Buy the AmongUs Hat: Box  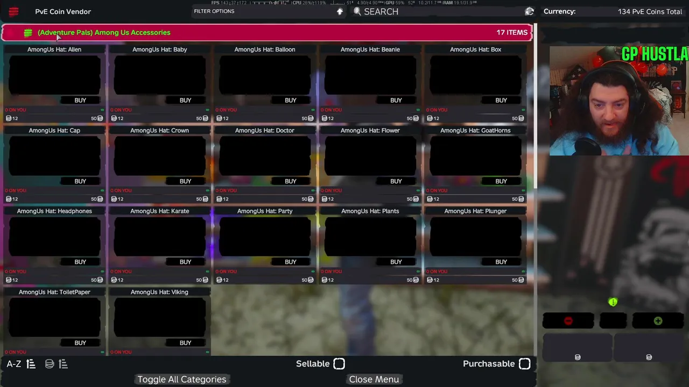pos(501,101)
